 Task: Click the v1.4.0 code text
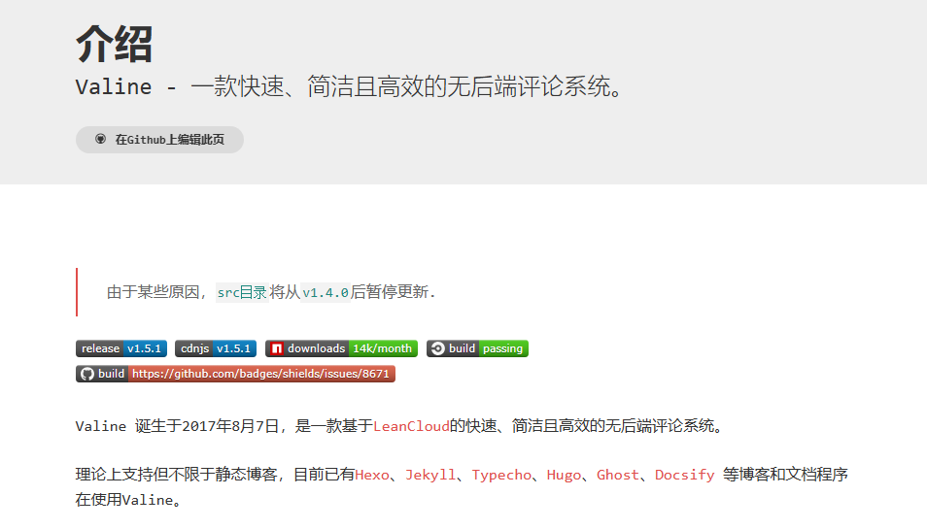[326, 292]
